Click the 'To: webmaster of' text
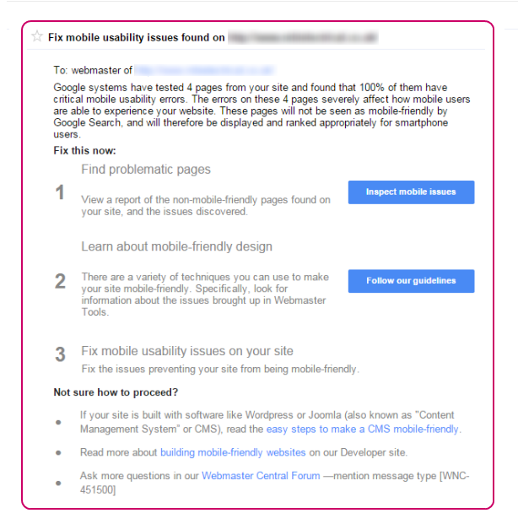Image resolution: width=518 pixels, height=524 pixels. pos(93,70)
